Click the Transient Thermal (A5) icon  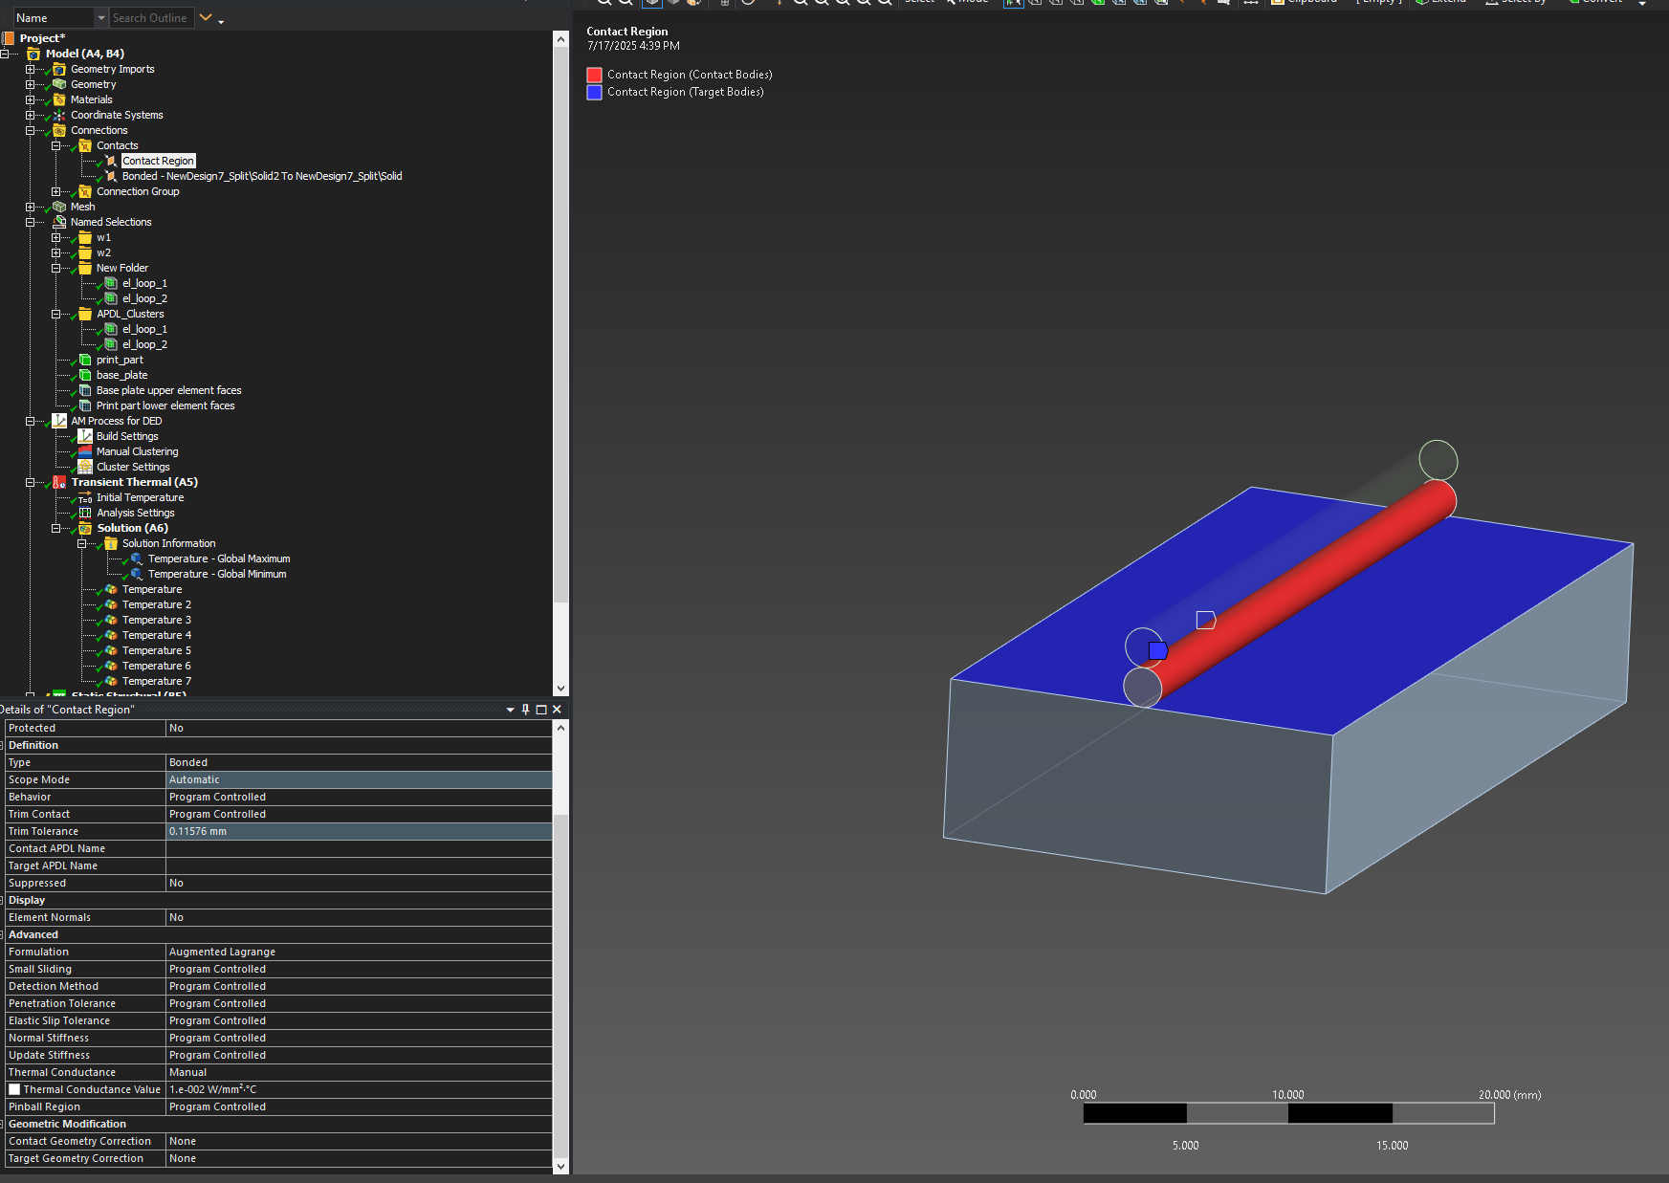[x=59, y=482]
